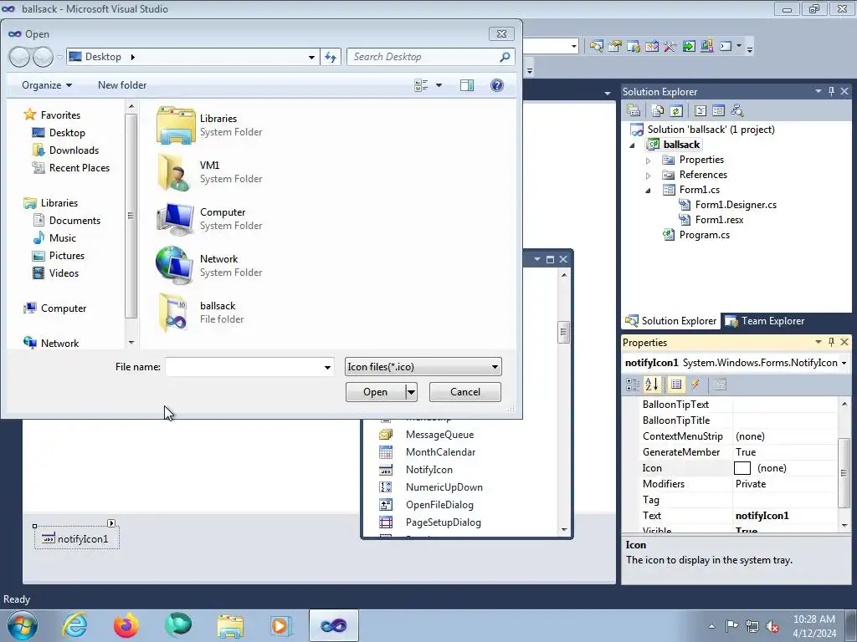This screenshot has width=857, height=642.
Task: Expand the References node
Action: 649,176
